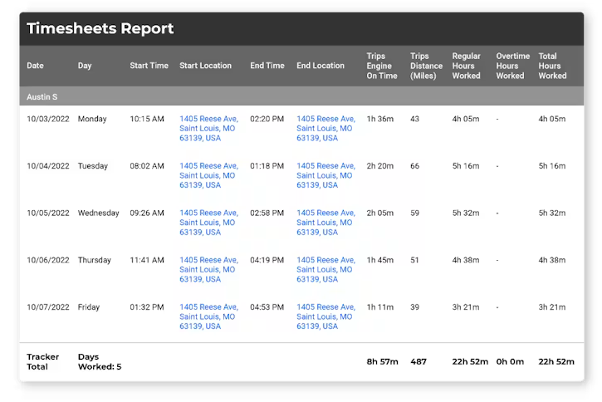Click the Start Location column header

[x=205, y=66]
